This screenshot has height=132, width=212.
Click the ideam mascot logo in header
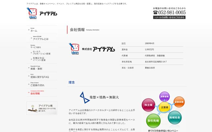tap(32, 13)
